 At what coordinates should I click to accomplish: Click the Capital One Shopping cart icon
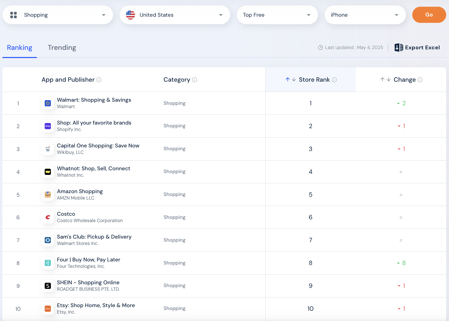coord(48,149)
